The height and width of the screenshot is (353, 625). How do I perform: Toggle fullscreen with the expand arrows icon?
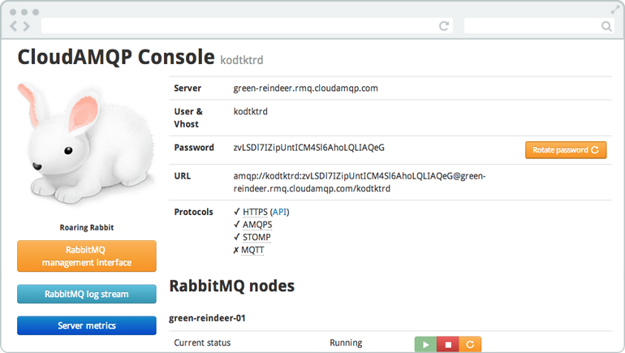tap(615, 11)
